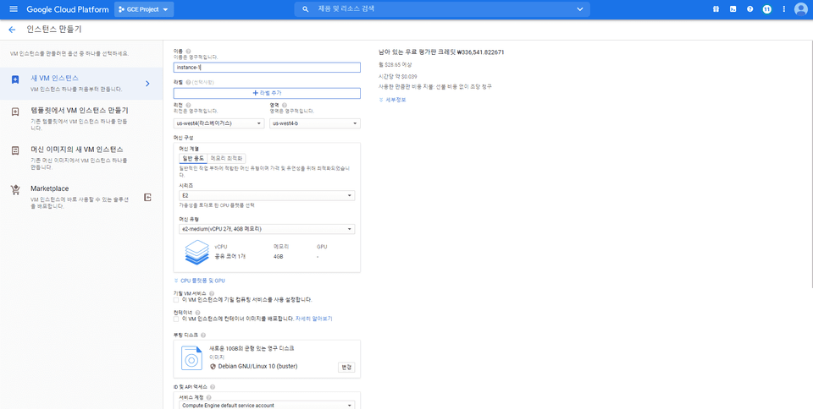Image resolution: width=813 pixels, height=409 pixels.
Task: Click the template VM instance sidebar icon
Action: coord(15,112)
